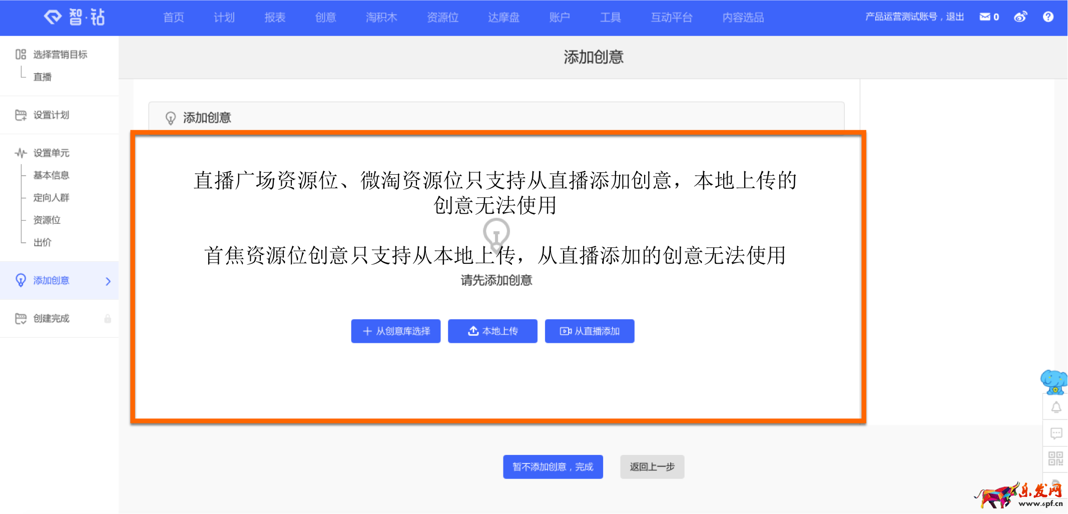
Task: Open the chat feedback bubble icon
Action: pos(1056,433)
